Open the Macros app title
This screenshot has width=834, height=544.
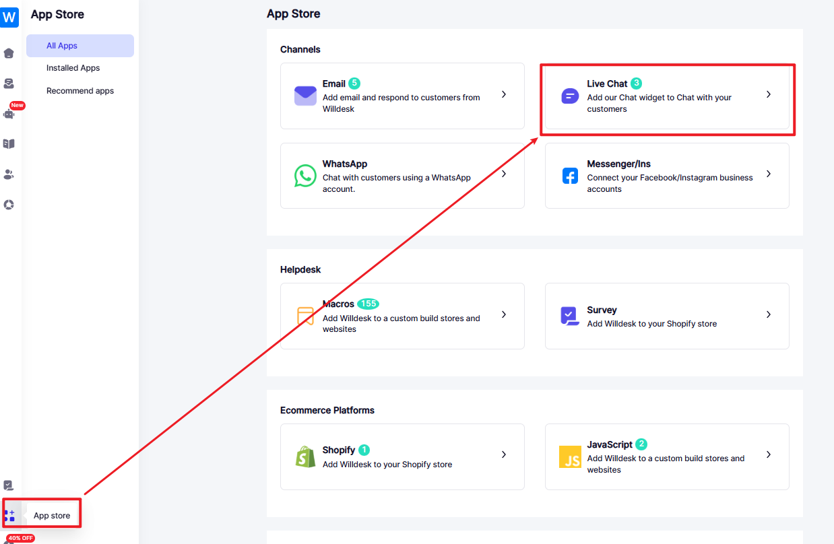tap(338, 304)
